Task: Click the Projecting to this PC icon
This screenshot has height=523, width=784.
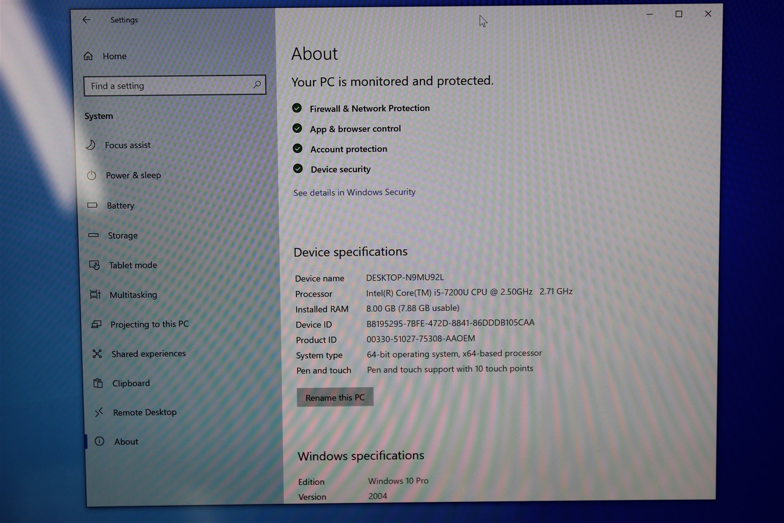Action: 97,324
